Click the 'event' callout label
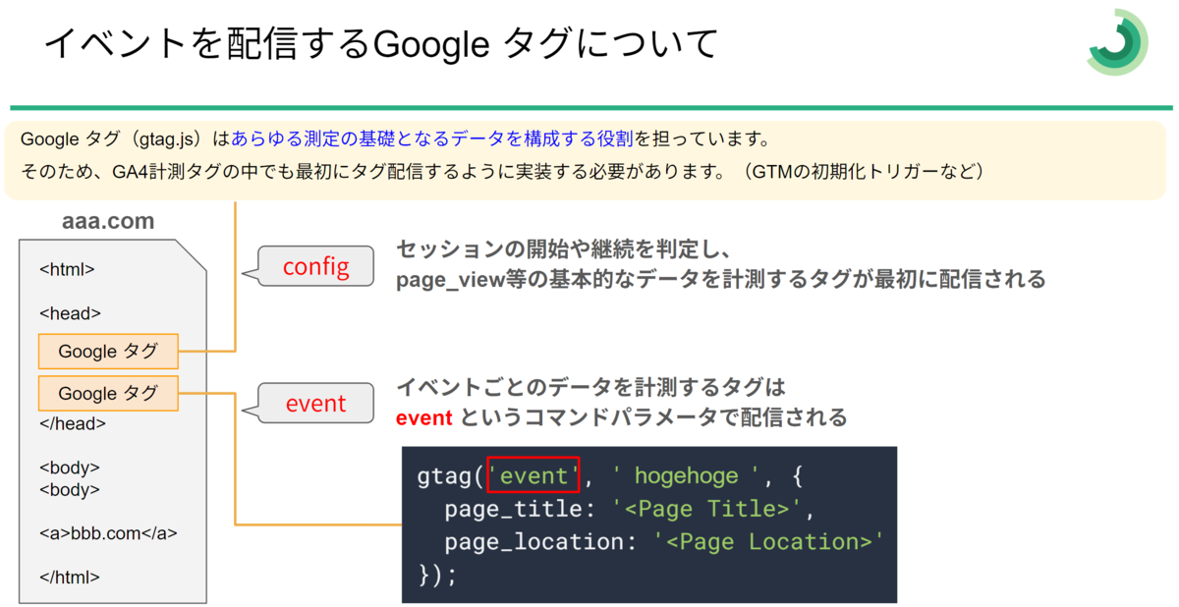 (315, 404)
